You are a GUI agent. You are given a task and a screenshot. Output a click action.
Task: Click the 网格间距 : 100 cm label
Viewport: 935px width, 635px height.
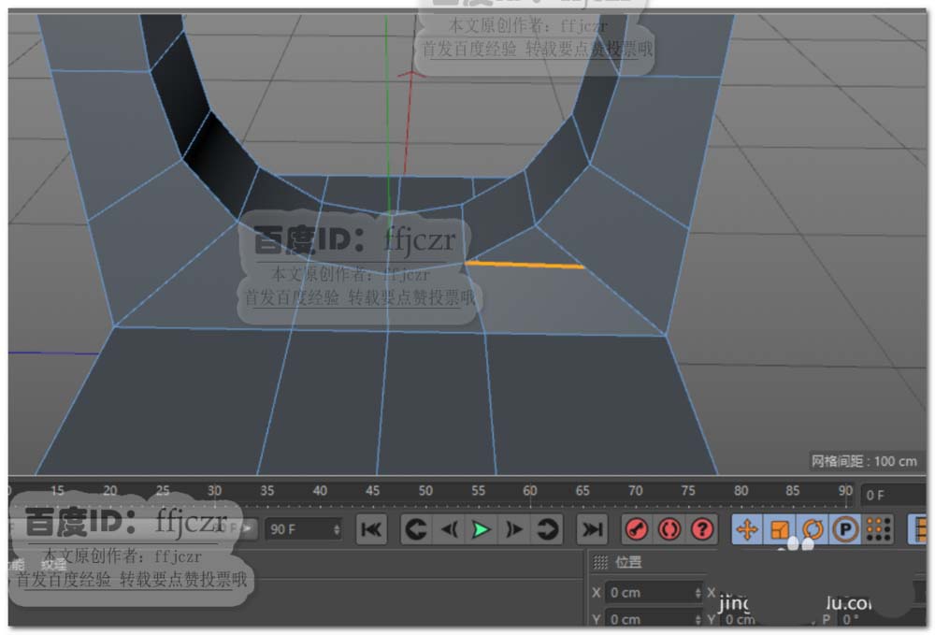(864, 461)
